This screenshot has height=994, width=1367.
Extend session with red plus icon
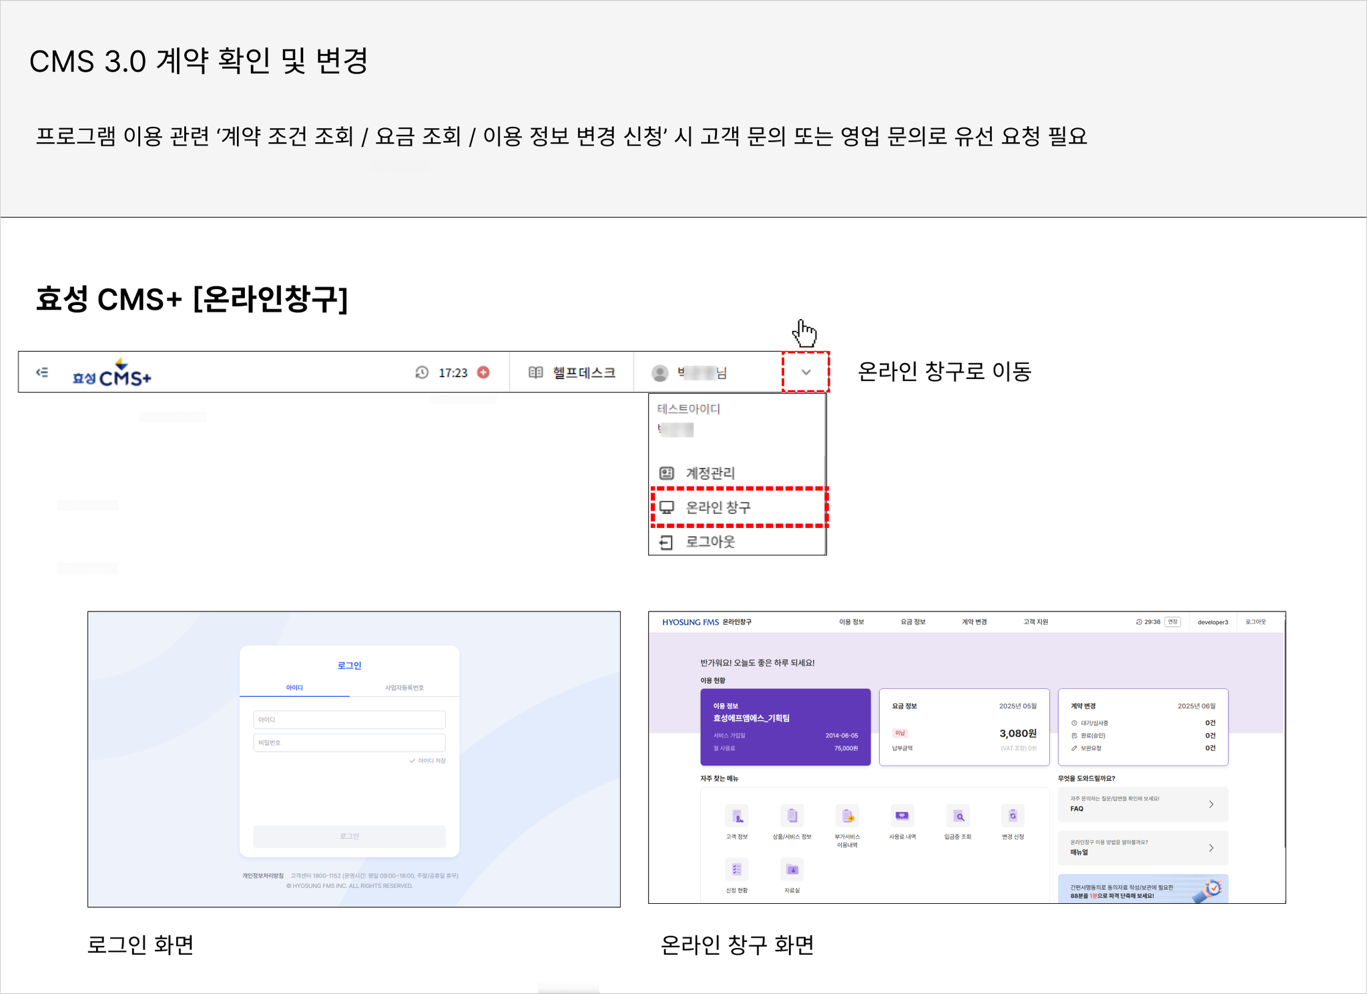(x=483, y=372)
